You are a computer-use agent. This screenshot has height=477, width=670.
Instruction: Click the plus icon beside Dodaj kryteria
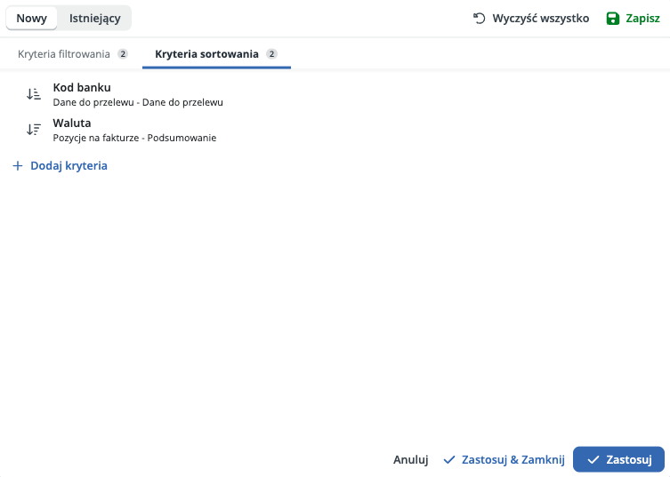(x=18, y=165)
